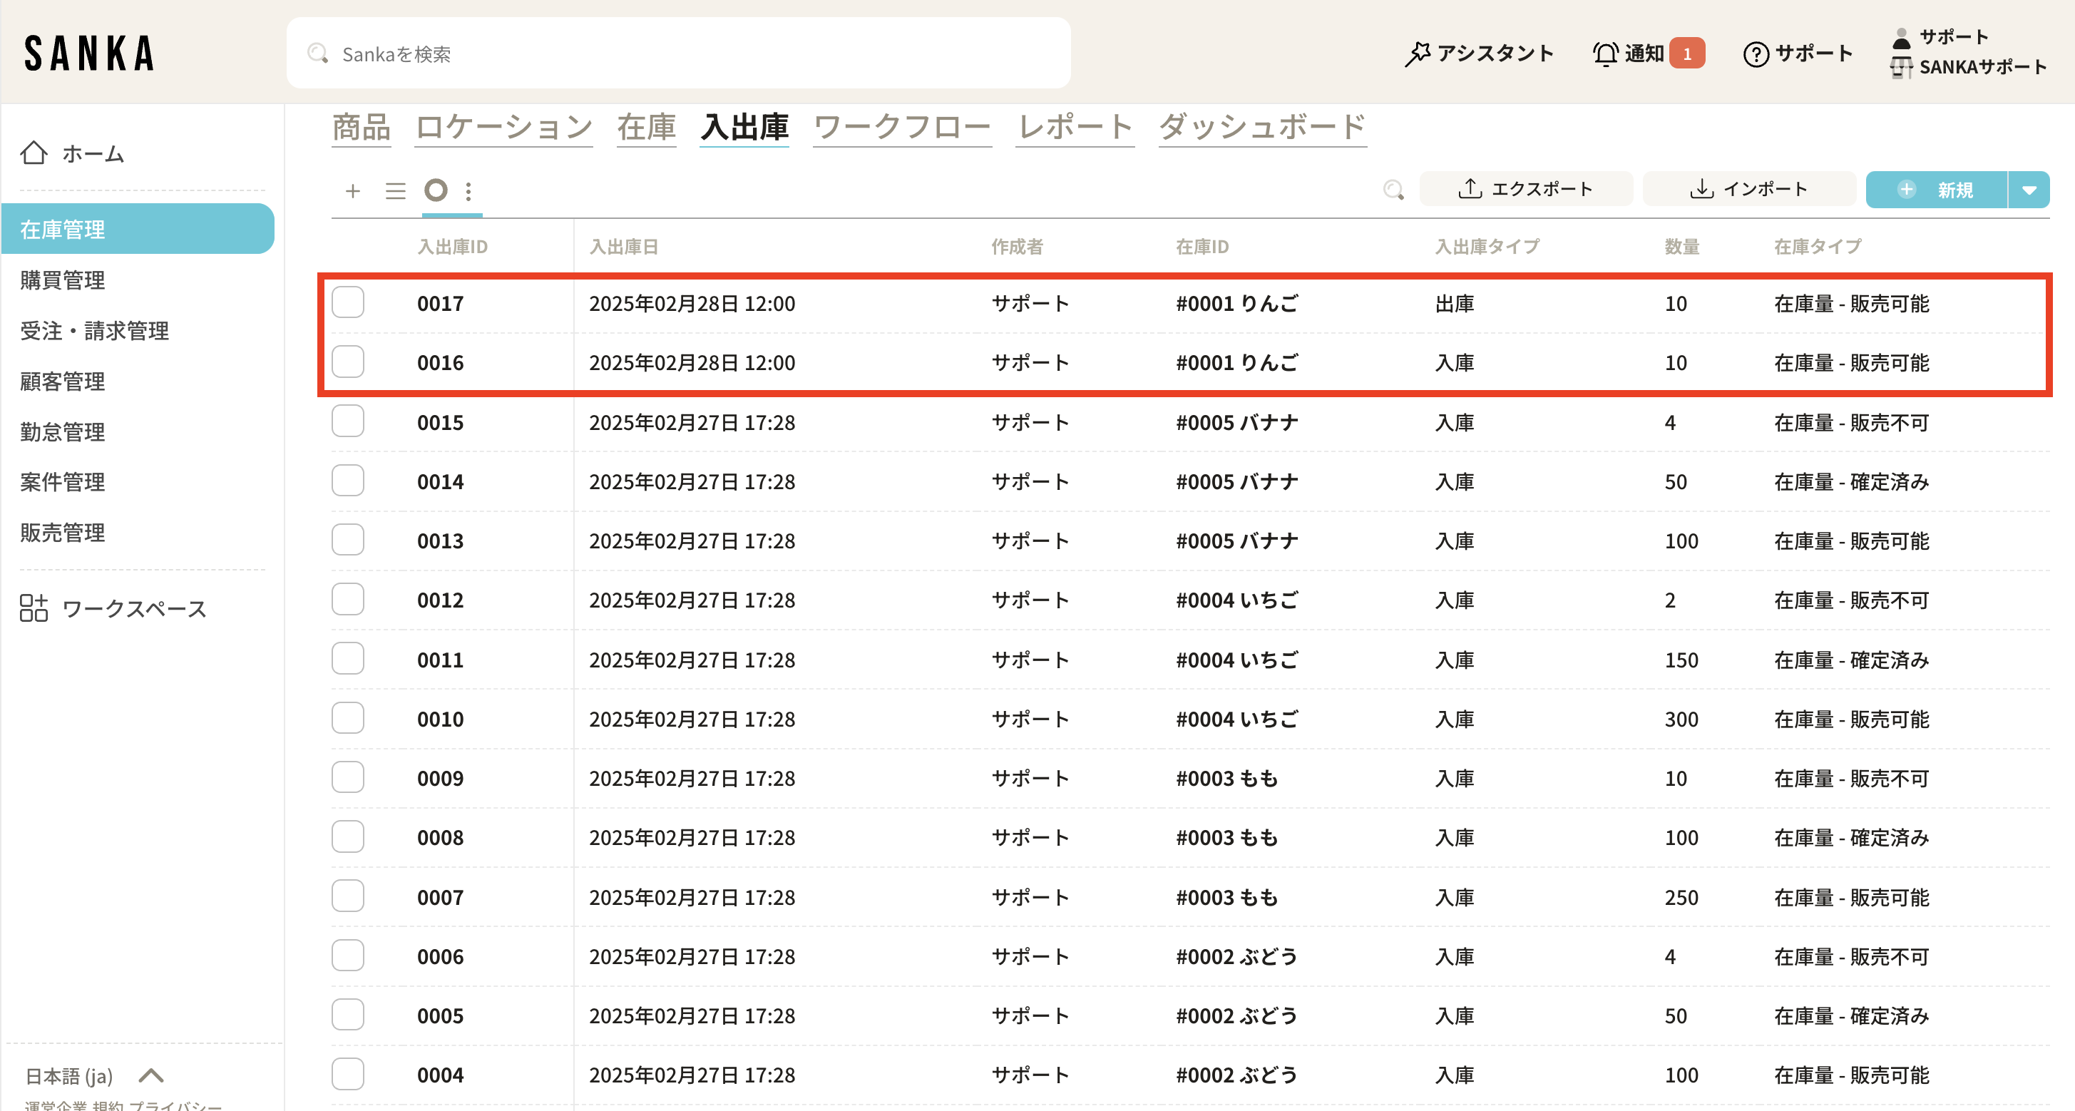This screenshot has width=2075, height=1111.
Task: Click the plus icon to add view
Action: point(352,191)
